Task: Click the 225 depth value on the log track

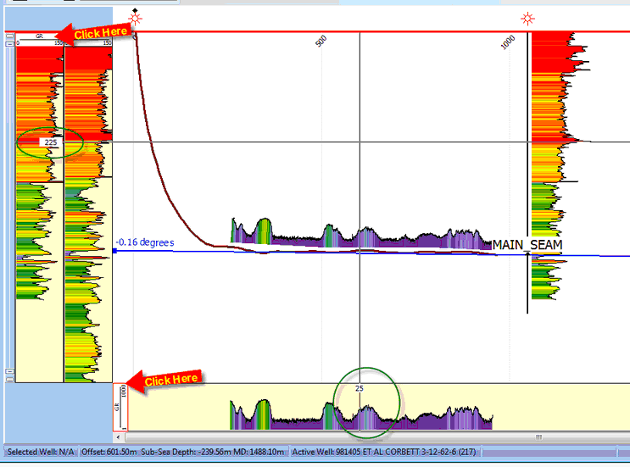Action: coord(51,142)
